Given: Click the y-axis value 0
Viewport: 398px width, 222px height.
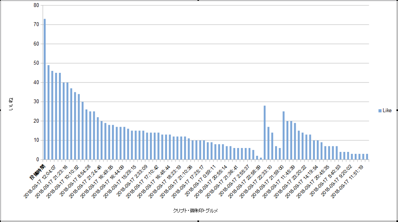Looking at the screenshot, I should (x=37, y=160).
